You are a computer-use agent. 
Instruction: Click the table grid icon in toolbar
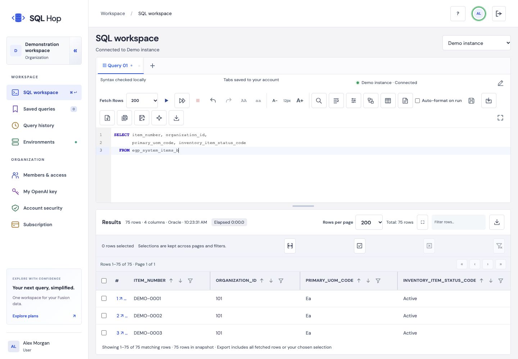(x=388, y=101)
